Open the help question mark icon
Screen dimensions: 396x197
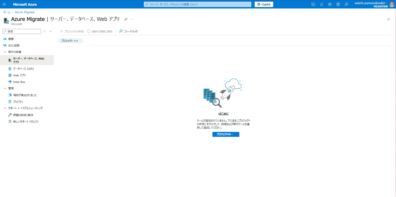(x=338, y=4)
